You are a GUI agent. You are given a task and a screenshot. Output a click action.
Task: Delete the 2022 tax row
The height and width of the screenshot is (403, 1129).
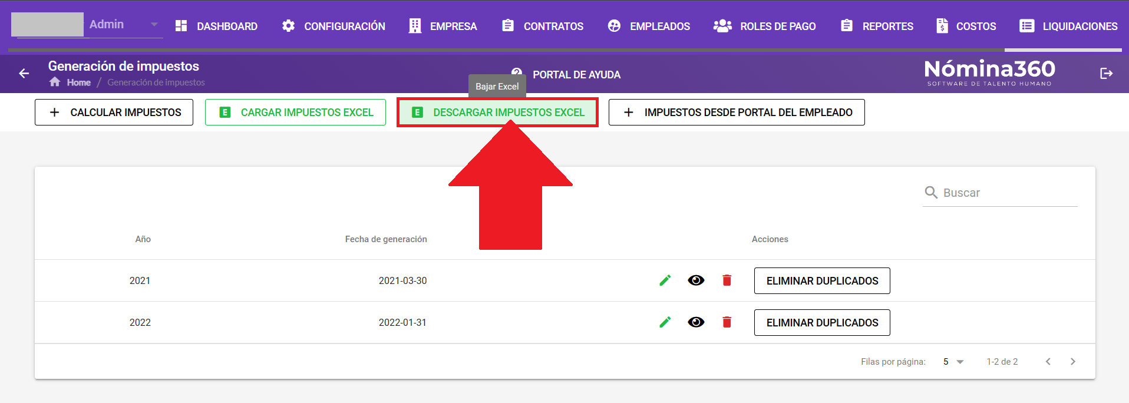click(x=727, y=322)
